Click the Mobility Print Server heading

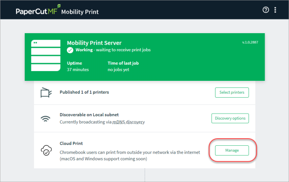(x=94, y=43)
